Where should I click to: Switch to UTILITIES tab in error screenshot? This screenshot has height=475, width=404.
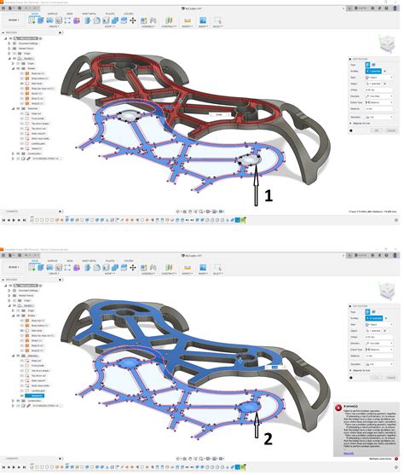[129, 261]
